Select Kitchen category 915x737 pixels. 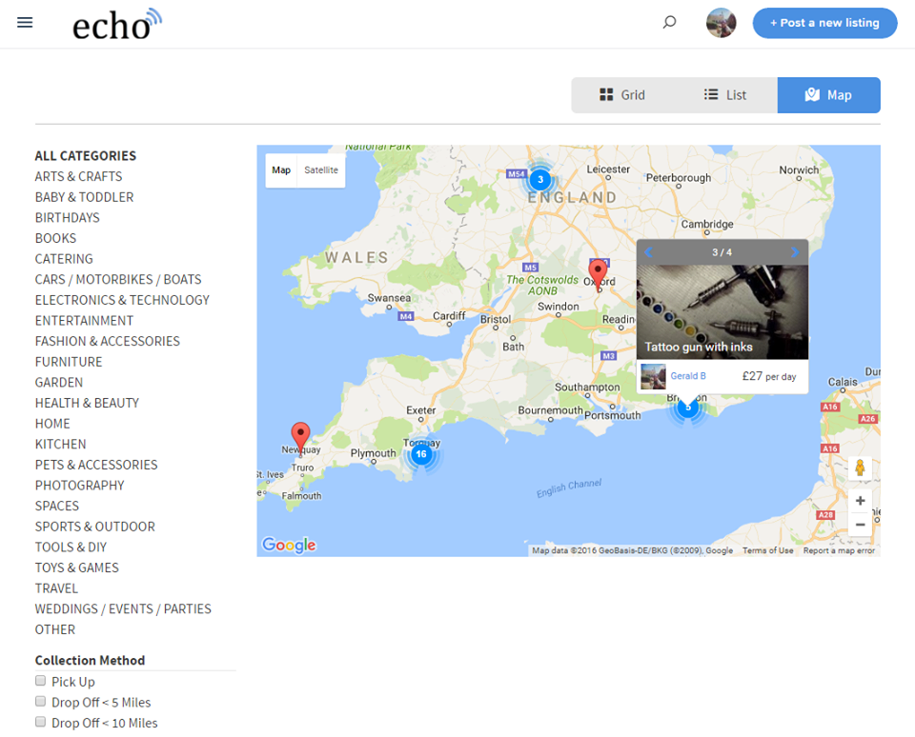tap(60, 445)
